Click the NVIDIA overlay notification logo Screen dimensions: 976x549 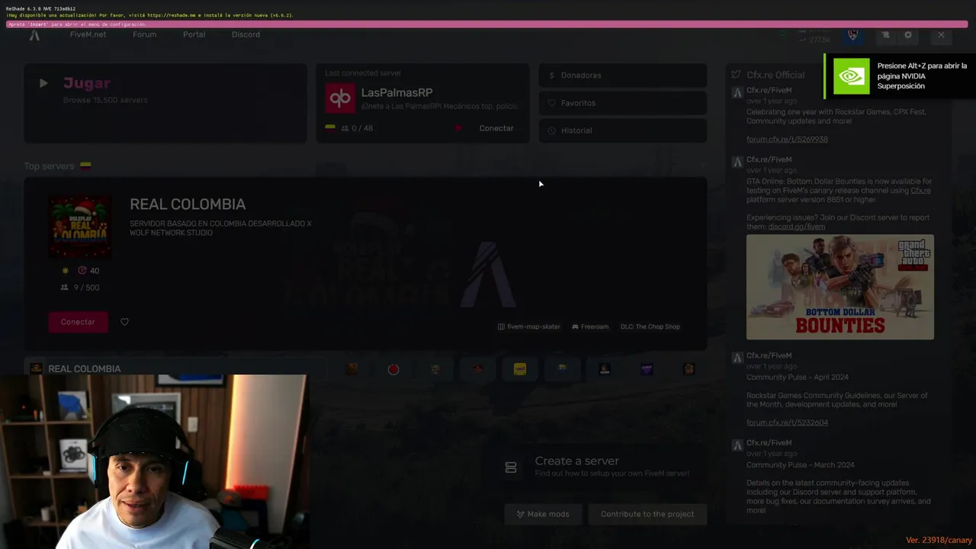pyautogui.click(x=851, y=76)
